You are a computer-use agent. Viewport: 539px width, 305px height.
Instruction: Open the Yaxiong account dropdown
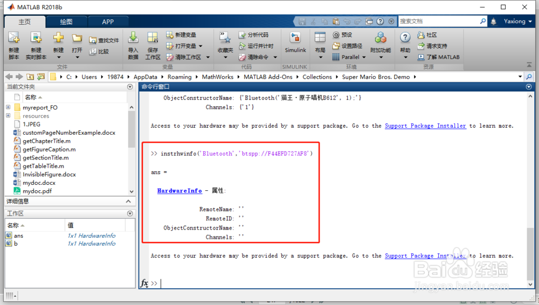click(517, 22)
